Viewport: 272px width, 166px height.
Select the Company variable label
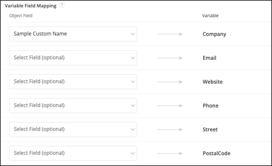[214, 34]
